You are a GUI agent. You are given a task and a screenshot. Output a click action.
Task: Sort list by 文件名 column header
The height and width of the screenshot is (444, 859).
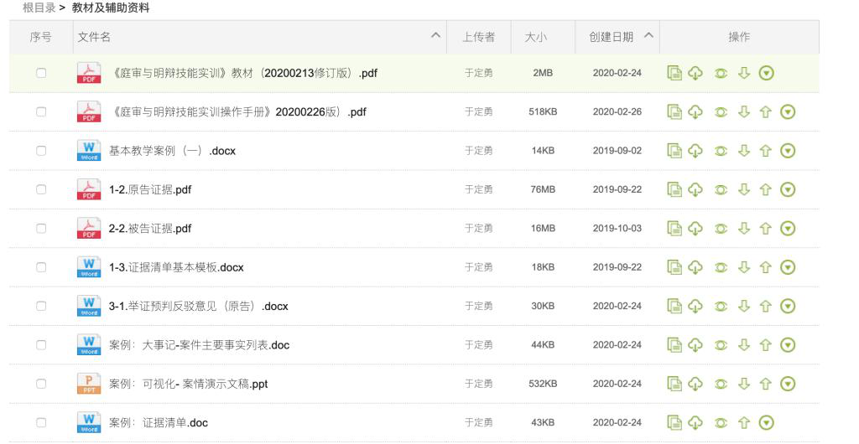[x=94, y=37]
